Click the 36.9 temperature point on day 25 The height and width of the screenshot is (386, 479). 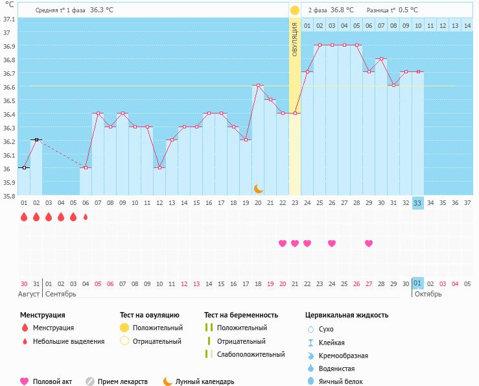coord(320,45)
